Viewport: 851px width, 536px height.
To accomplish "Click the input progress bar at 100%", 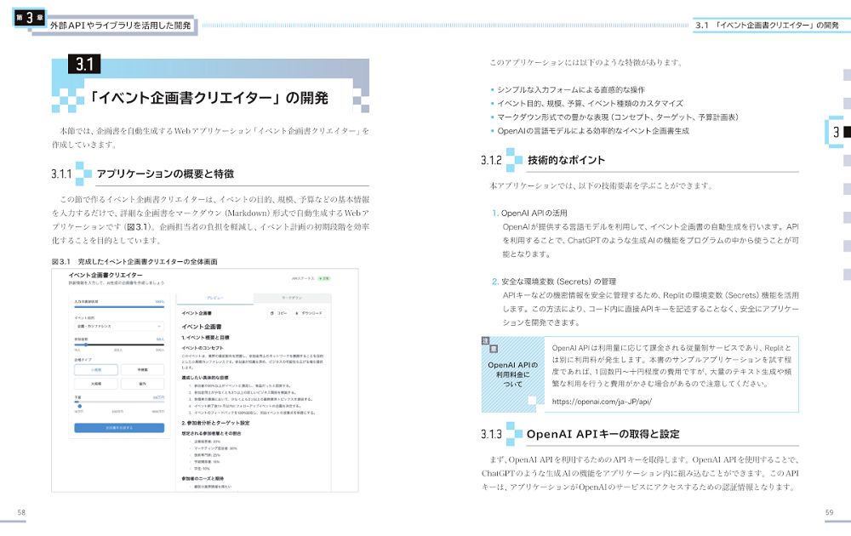I will coord(119,306).
